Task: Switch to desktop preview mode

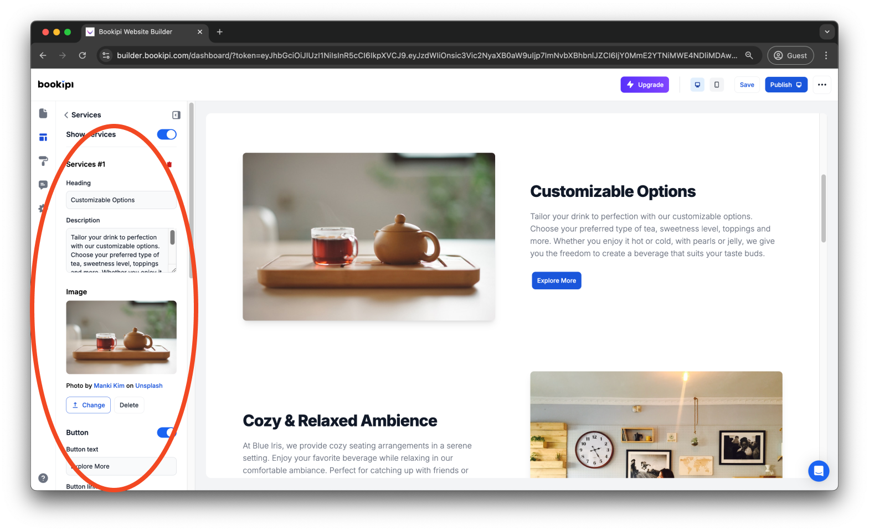Action: tap(697, 85)
